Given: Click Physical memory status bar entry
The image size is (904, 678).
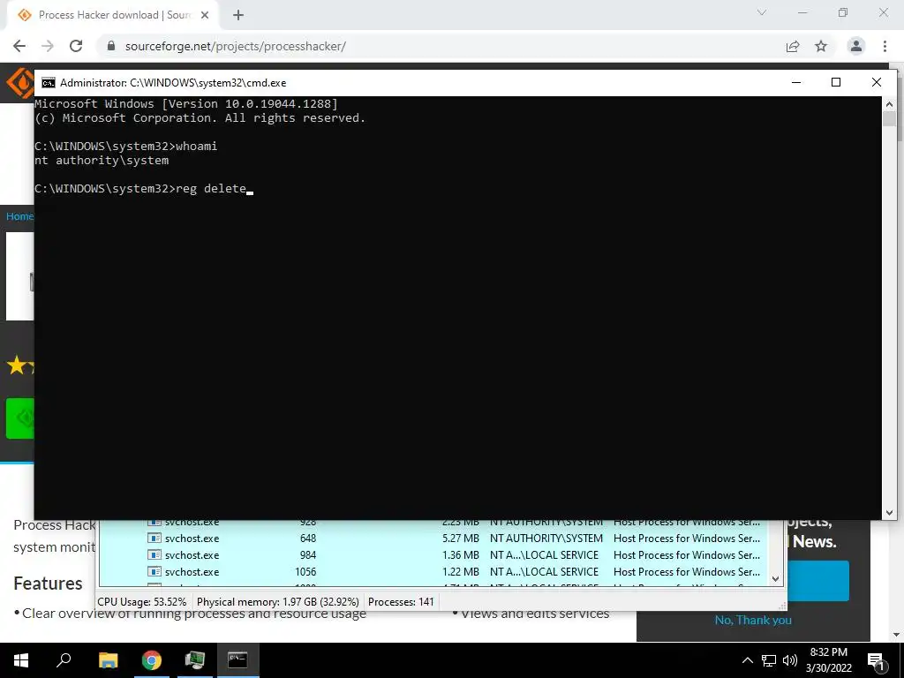Looking at the screenshot, I should point(278,601).
